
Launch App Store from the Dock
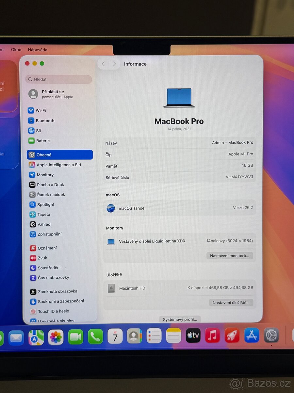pos(252,335)
